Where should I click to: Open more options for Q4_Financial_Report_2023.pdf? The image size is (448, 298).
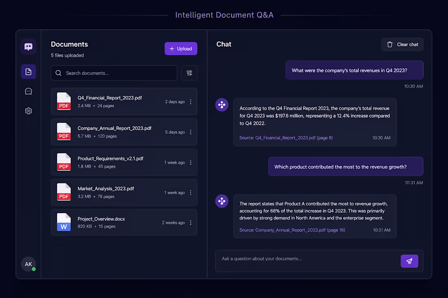pos(191,102)
